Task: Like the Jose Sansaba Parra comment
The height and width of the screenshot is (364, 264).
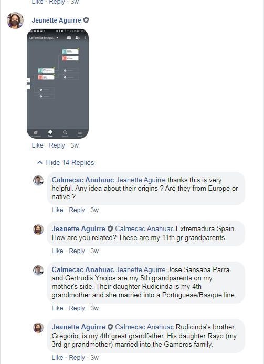Action: pyautogui.click(x=58, y=308)
